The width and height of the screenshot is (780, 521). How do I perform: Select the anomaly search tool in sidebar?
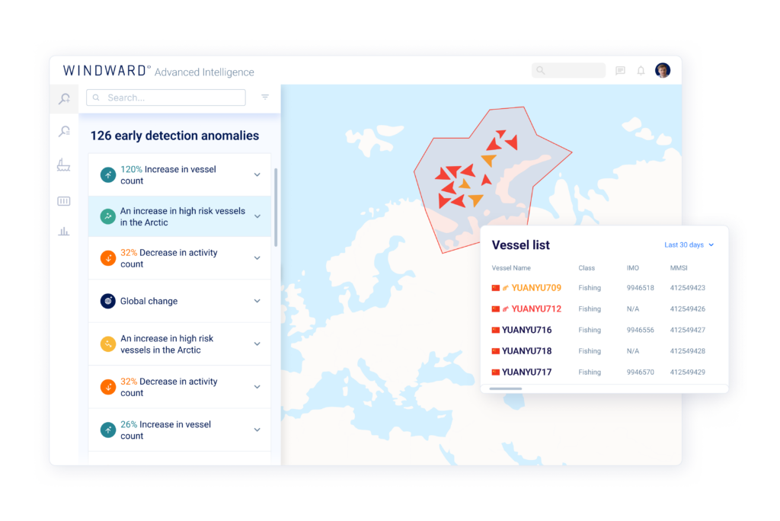click(65, 99)
